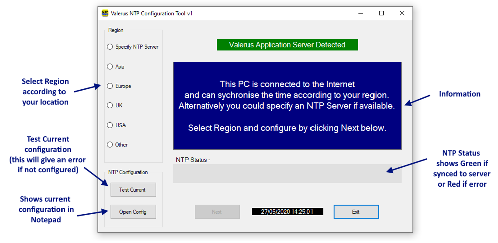498x243 pixels.
Task: Click the green Server Detected banner
Action: [287, 45]
